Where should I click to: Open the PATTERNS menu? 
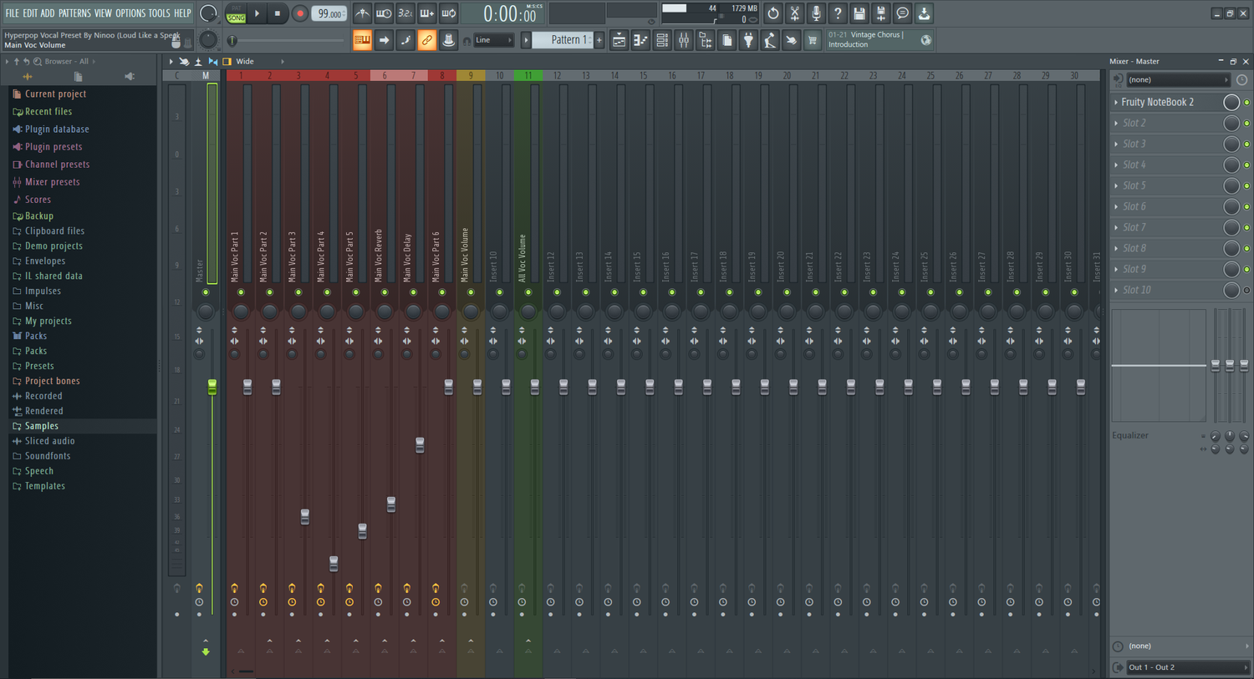(74, 13)
